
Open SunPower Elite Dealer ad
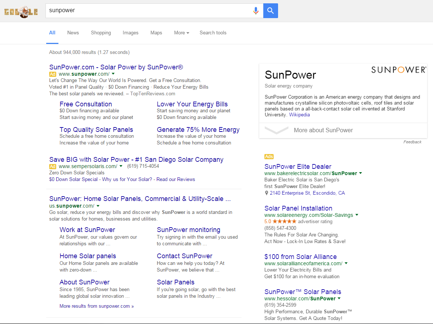tap(298, 166)
